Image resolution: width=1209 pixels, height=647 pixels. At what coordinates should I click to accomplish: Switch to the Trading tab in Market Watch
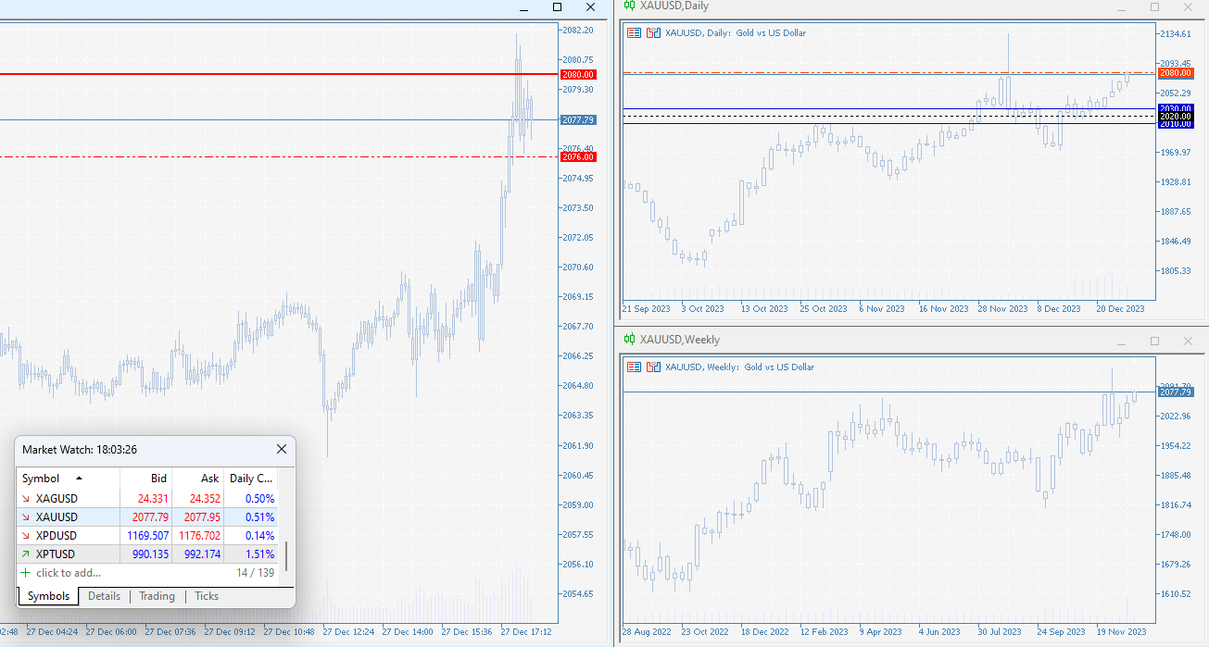click(157, 596)
